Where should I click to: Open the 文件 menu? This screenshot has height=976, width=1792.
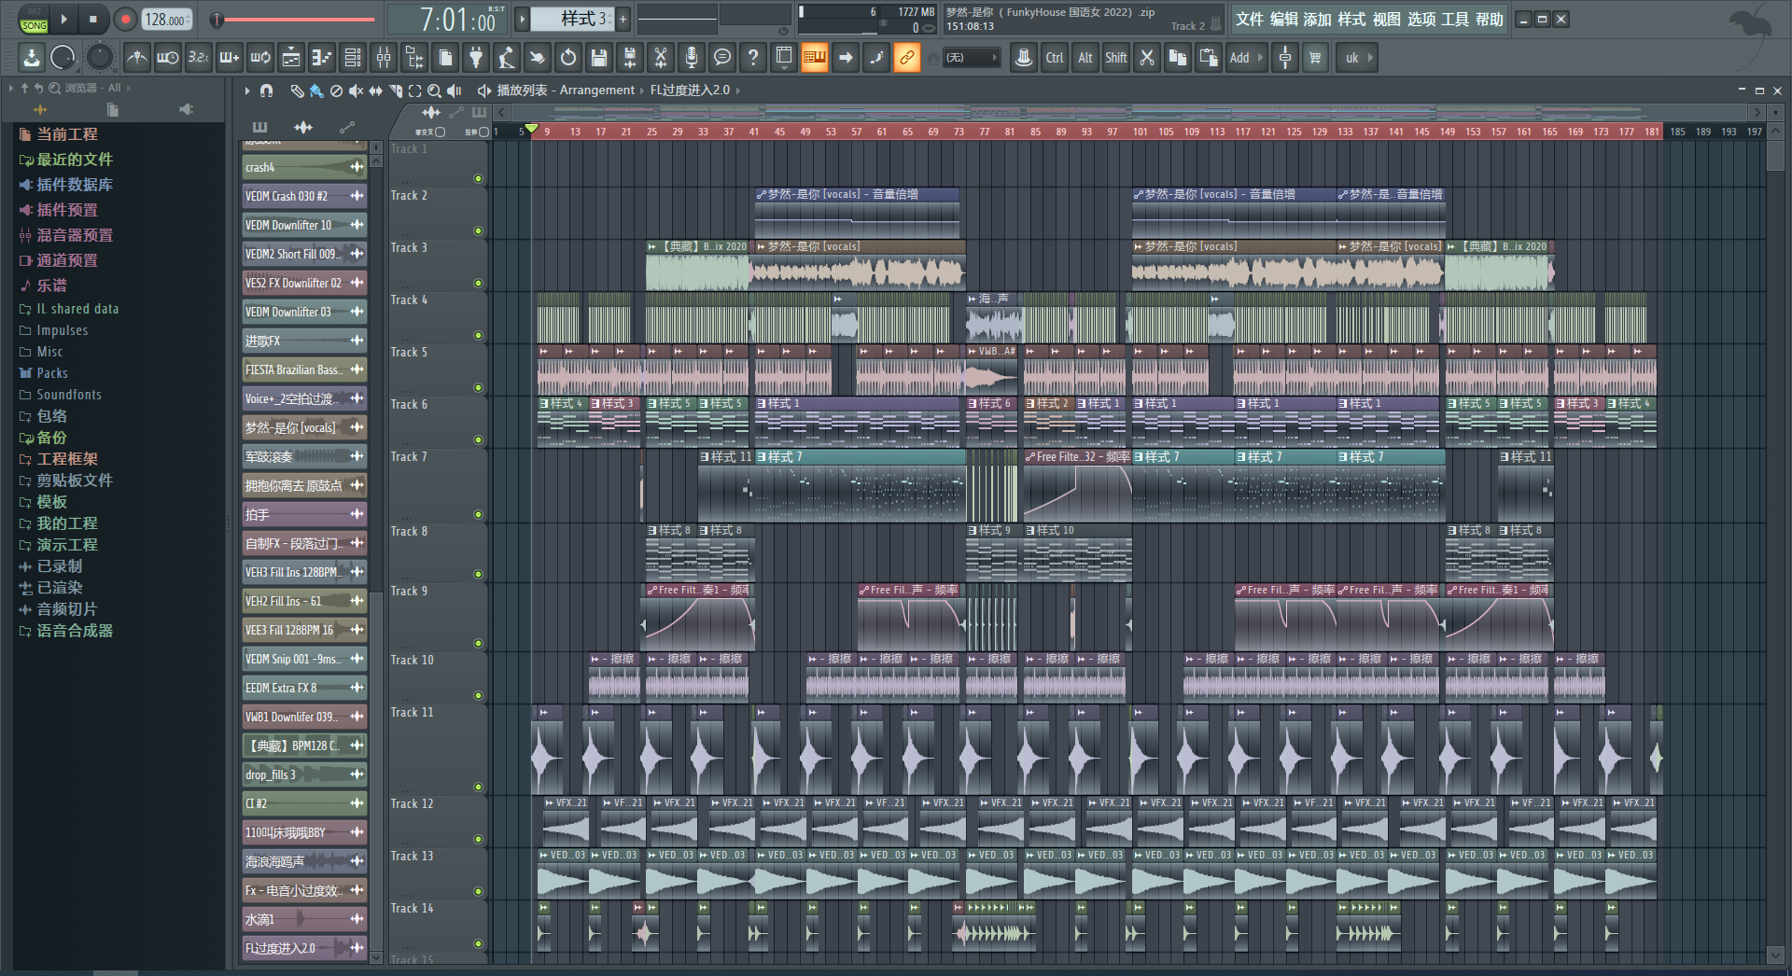coord(1249,20)
